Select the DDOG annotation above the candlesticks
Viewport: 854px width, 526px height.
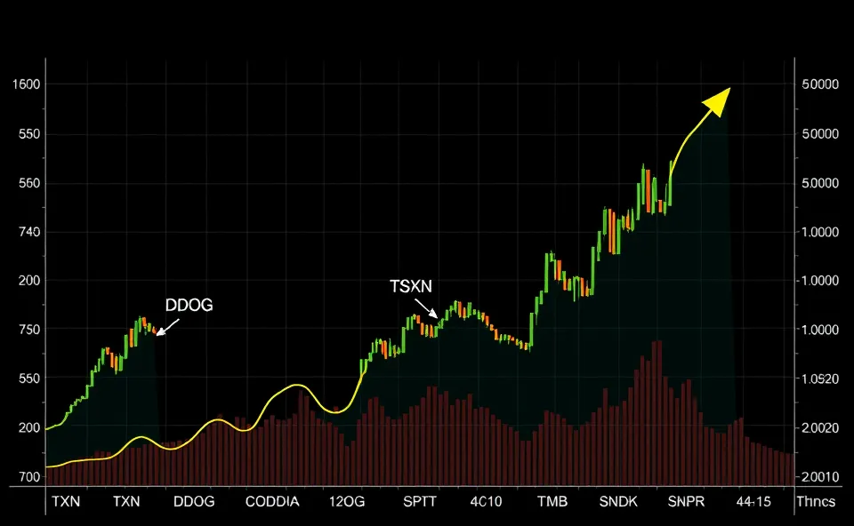pyautogui.click(x=189, y=305)
